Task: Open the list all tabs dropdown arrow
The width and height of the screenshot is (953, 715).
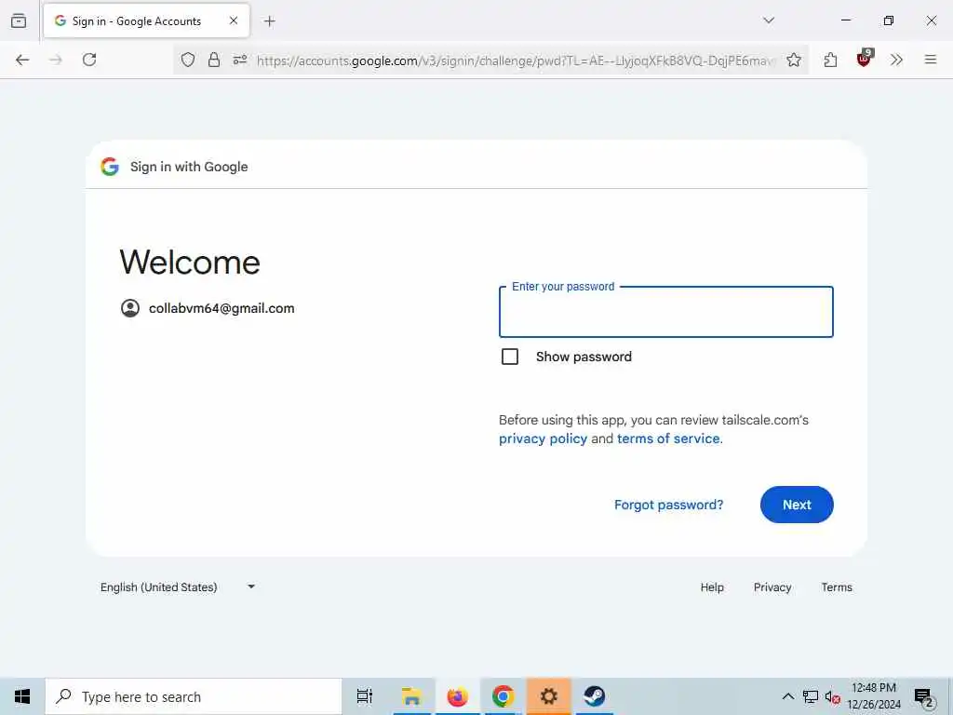Action: point(769,20)
